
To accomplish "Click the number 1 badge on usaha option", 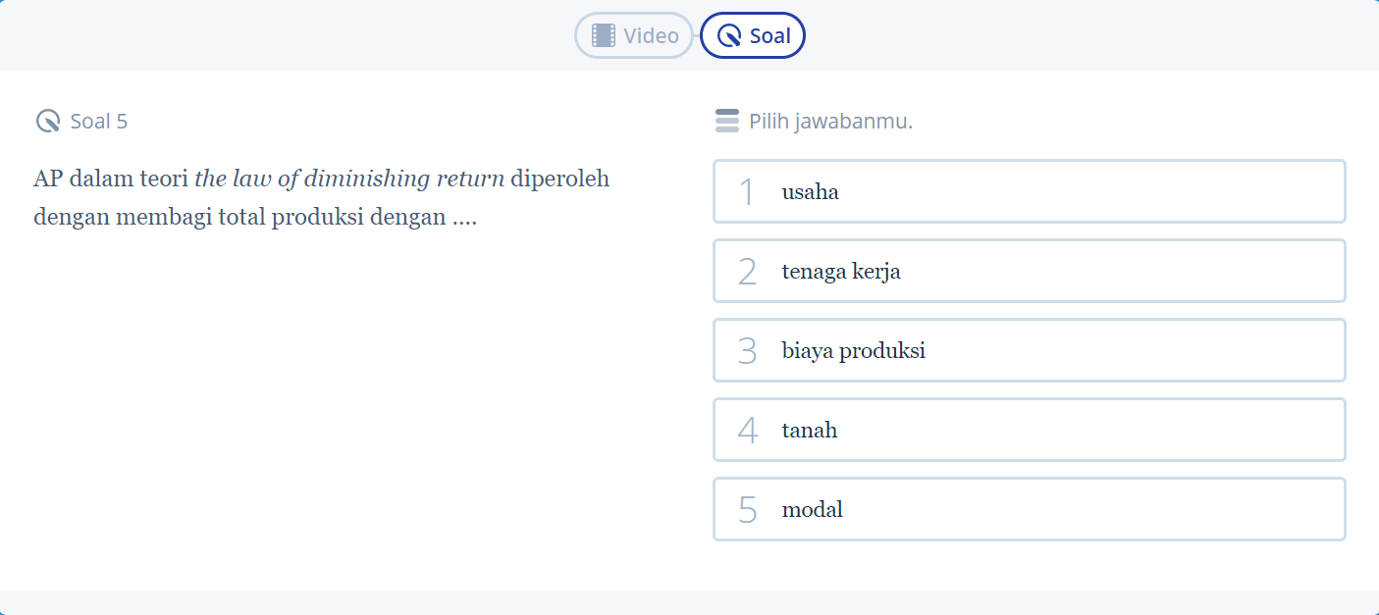I will [747, 191].
